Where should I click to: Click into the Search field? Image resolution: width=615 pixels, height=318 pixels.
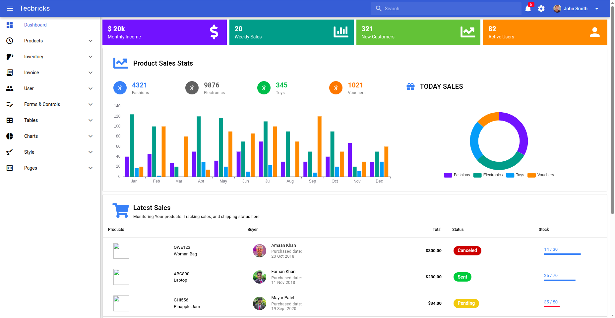[446, 9]
